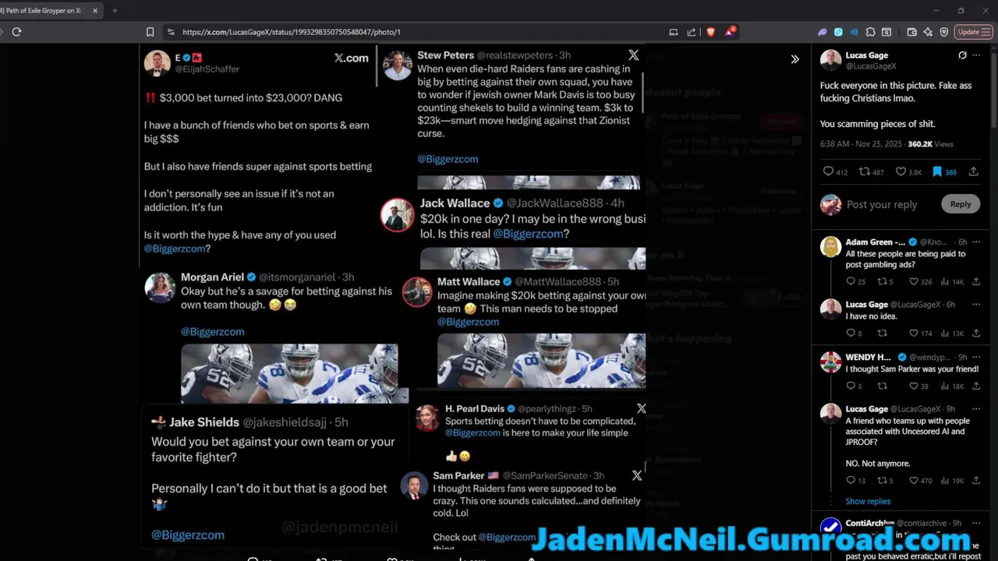Open the purple ghost extension icon
Screen dimensions: 998x561
822,32
